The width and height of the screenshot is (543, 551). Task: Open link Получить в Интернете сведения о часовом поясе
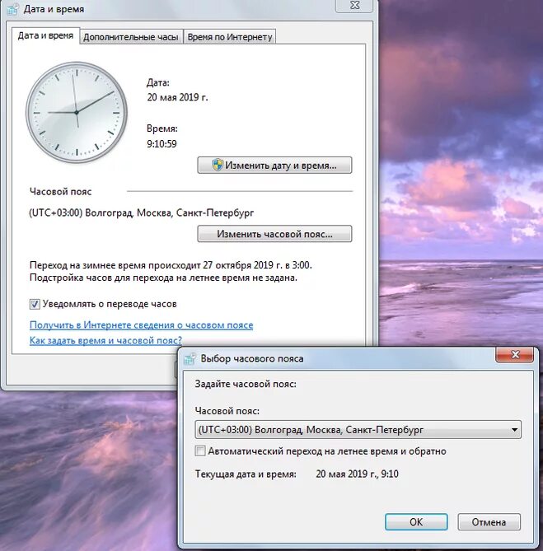141,325
